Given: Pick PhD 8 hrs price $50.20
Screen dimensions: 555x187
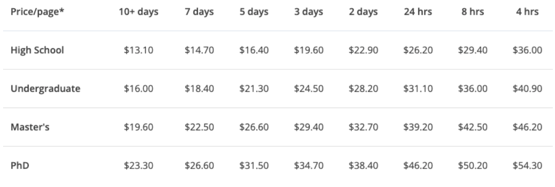Looking at the screenshot, I should tap(473, 166).
